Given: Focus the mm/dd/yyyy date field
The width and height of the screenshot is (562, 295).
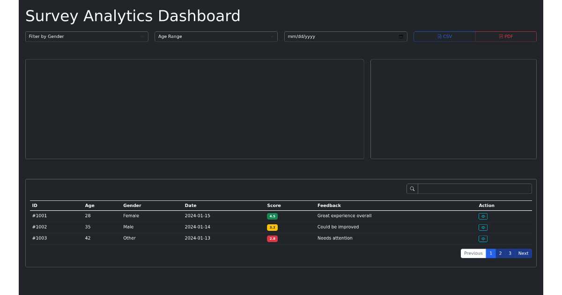Looking at the screenshot, I should click(x=346, y=37).
